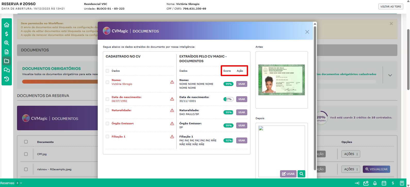Click the Antes identity card thumbnail
Screen dimensions: 410x187
(x=282, y=80)
